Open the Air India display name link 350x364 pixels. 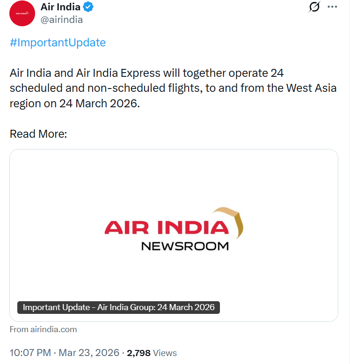[60, 7]
